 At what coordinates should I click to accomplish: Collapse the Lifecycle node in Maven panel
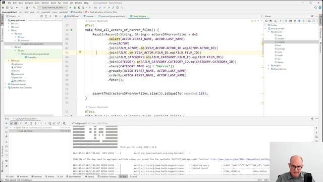(x=268, y=32)
